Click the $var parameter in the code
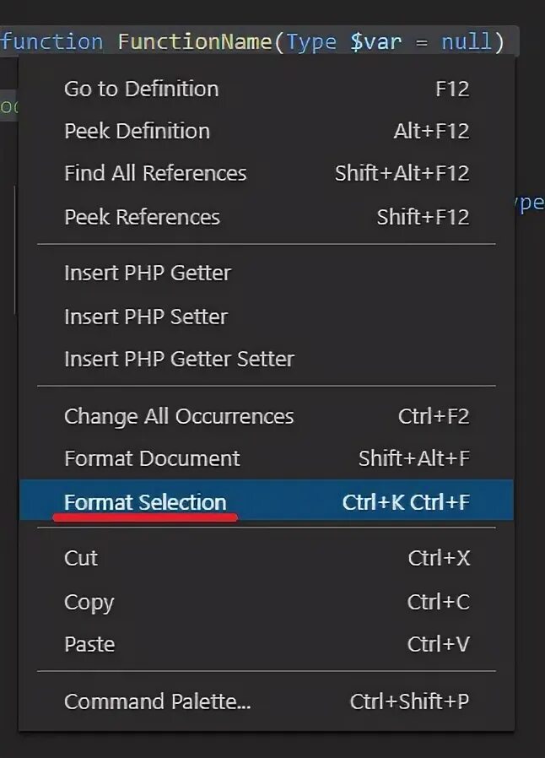The width and height of the screenshot is (545, 758). point(375,41)
